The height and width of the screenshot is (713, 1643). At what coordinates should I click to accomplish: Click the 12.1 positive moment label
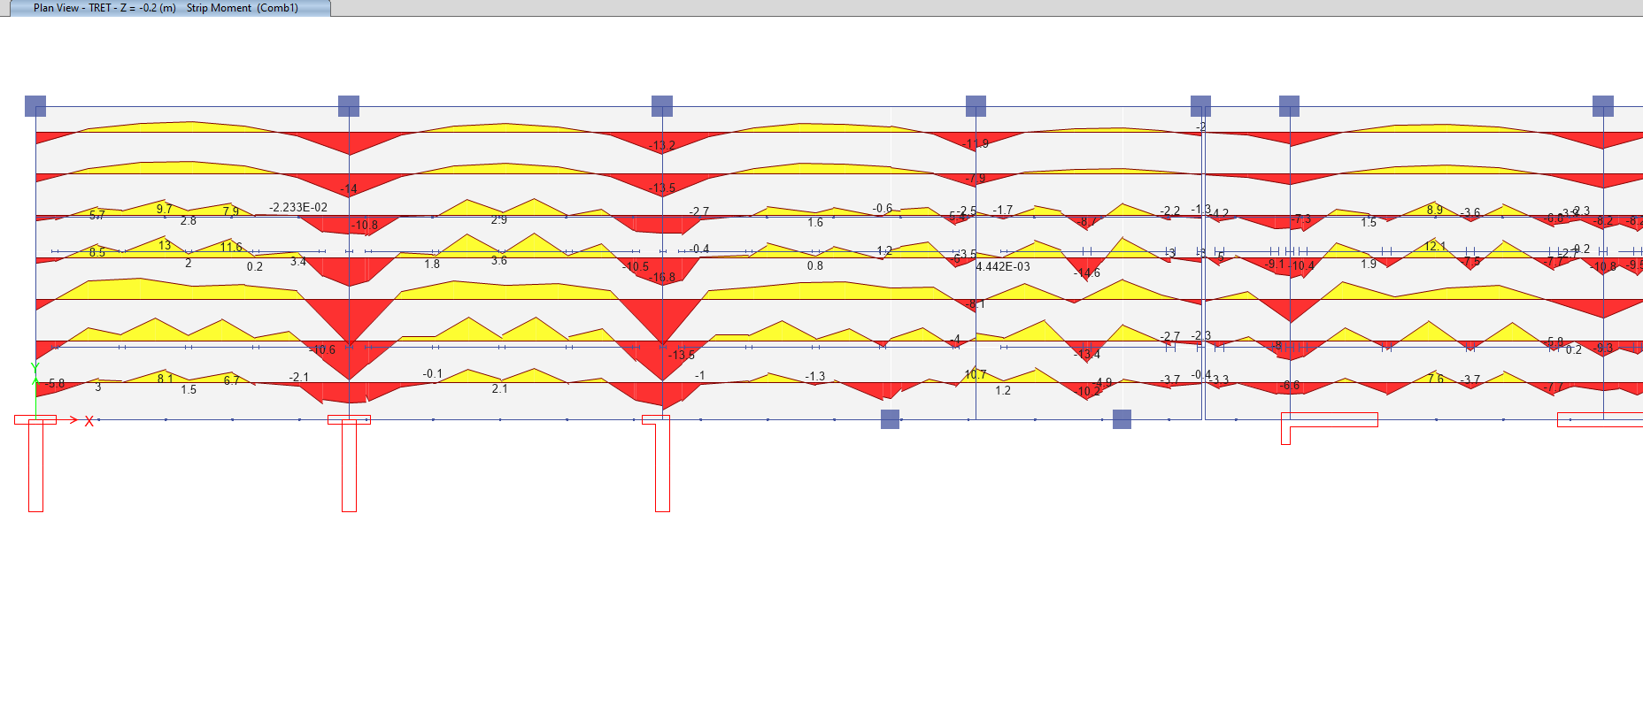(1435, 246)
